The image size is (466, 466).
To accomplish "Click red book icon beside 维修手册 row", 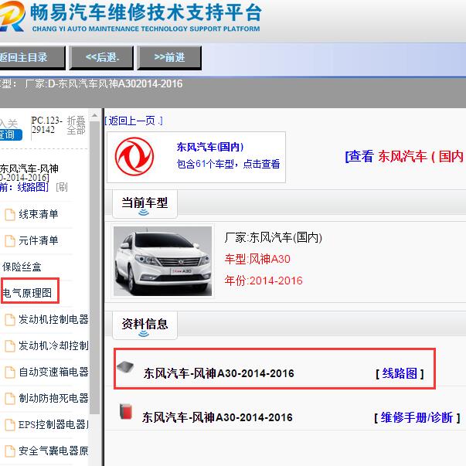I will pos(126,411).
